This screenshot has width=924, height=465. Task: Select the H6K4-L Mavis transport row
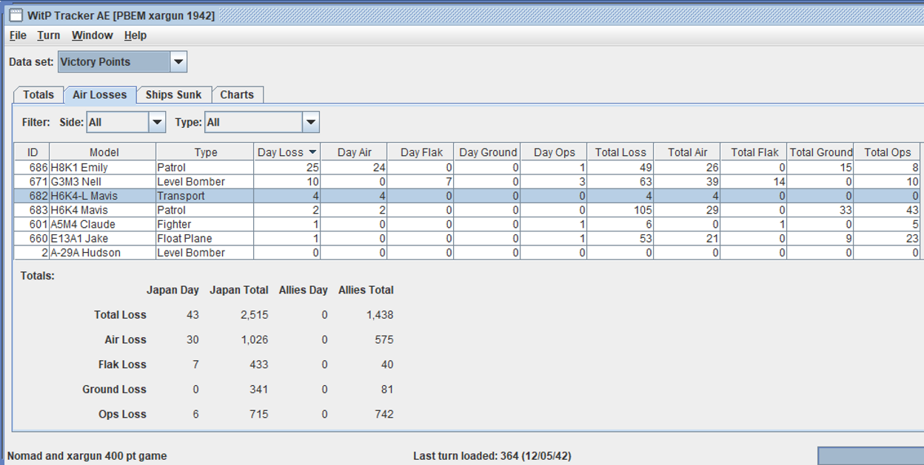(467, 196)
